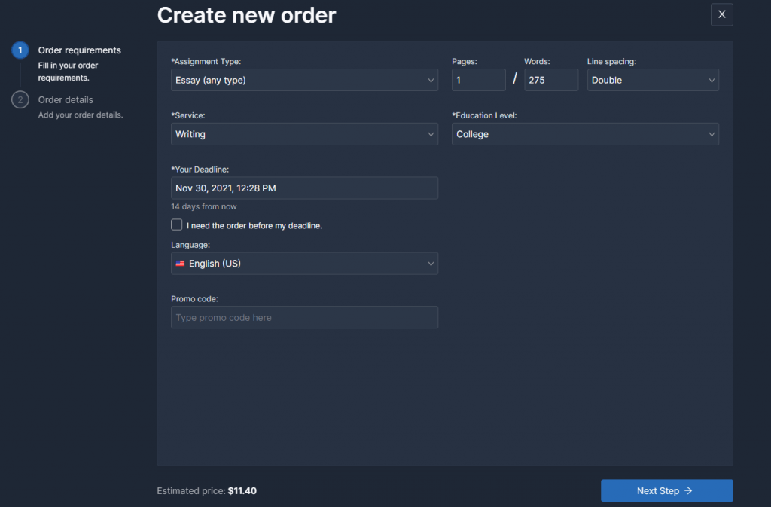Click step 2 Order details circle indicator

click(20, 99)
